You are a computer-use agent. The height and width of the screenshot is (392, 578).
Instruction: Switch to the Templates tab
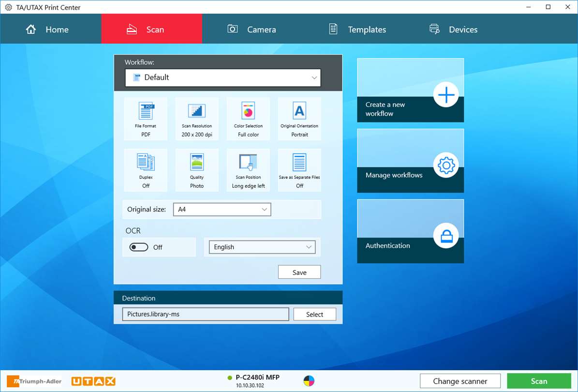tap(357, 29)
